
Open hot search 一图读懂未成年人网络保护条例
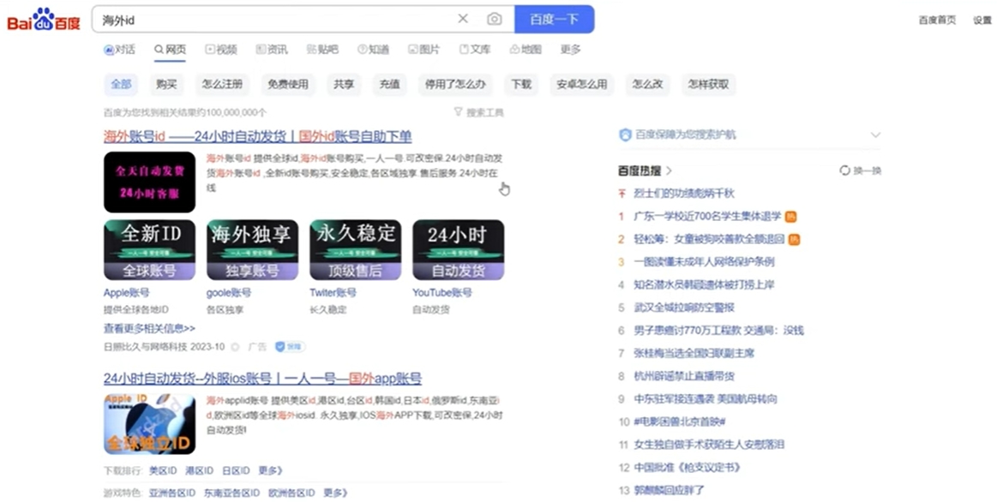point(704,262)
